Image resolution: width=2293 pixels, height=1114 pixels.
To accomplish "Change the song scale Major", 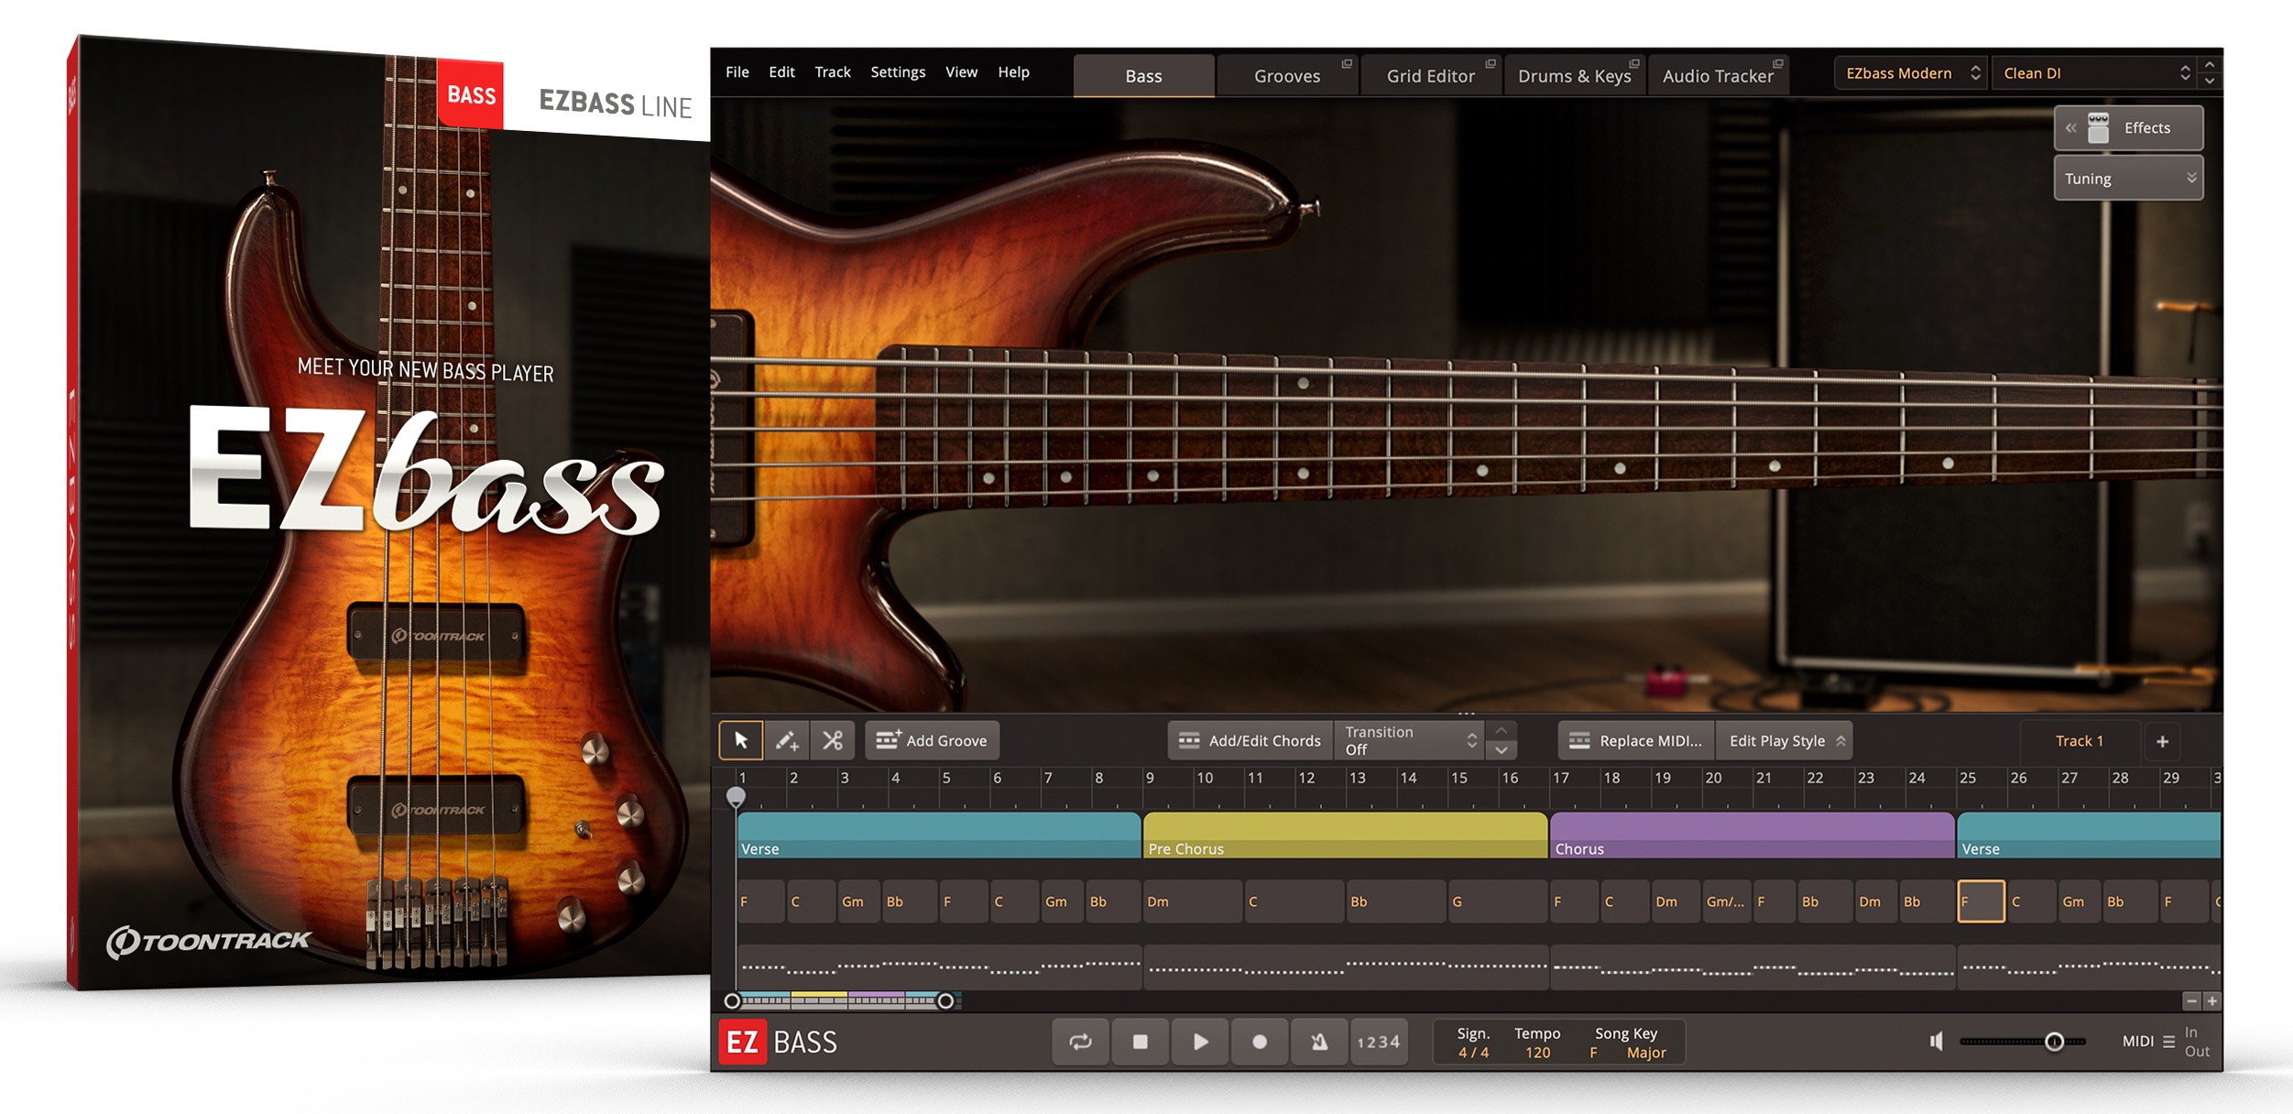I will click(x=1646, y=1053).
